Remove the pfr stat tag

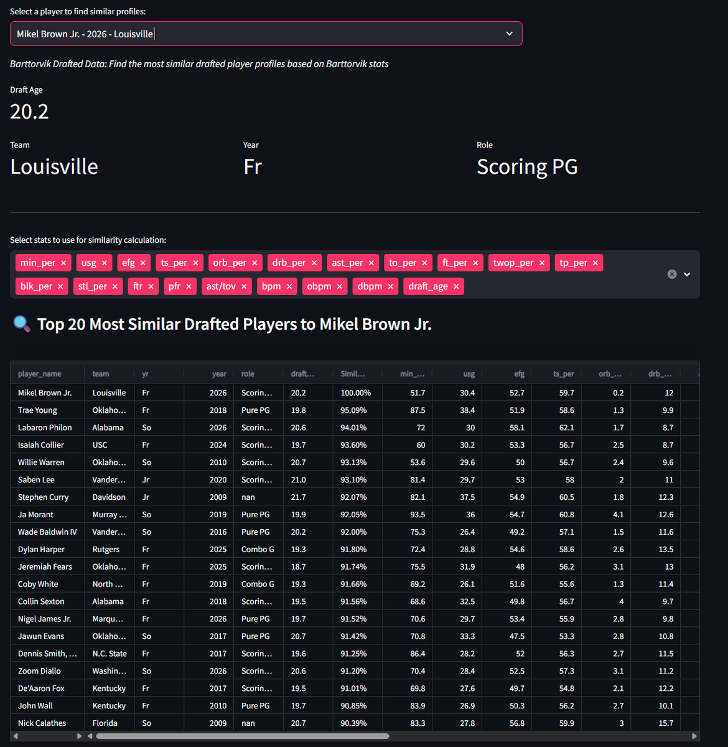pyautogui.click(x=189, y=286)
